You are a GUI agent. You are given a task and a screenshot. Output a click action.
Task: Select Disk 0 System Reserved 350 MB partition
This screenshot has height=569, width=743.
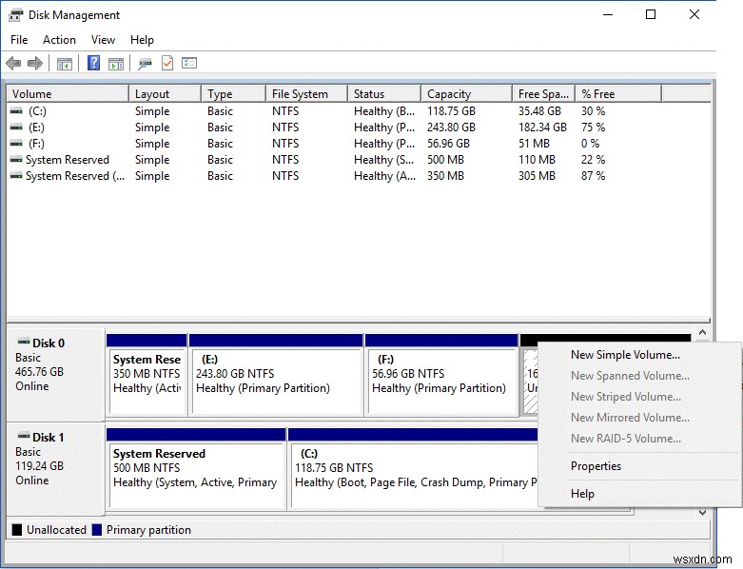(x=147, y=375)
